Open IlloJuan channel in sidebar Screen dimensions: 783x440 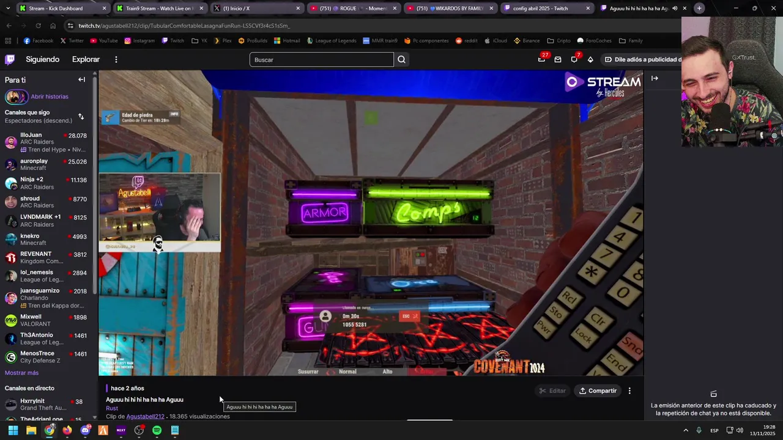(46, 142)
